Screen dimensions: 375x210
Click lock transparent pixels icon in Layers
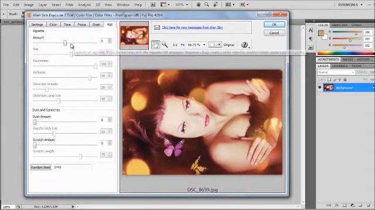click(x=329, y=79)
